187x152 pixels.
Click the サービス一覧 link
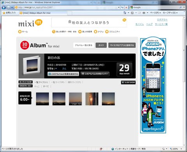[x=161, y=24]
